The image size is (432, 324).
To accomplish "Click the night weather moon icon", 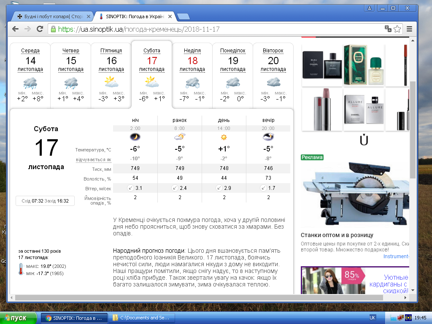I will click(135, 137).
